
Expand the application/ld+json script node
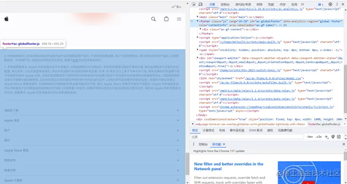click(x=198, y=37)
